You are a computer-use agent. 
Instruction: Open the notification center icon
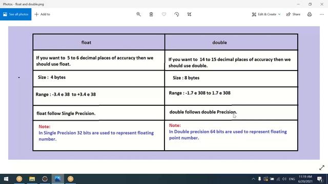coord(320,179)
